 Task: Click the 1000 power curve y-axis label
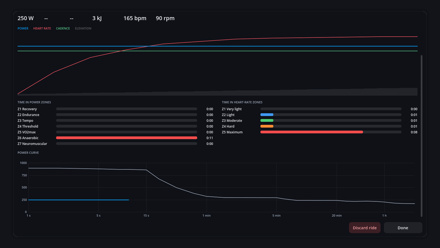[23, 163]
